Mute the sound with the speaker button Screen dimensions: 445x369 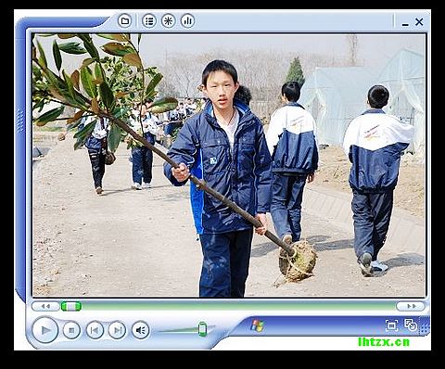(x=141, y=330)
